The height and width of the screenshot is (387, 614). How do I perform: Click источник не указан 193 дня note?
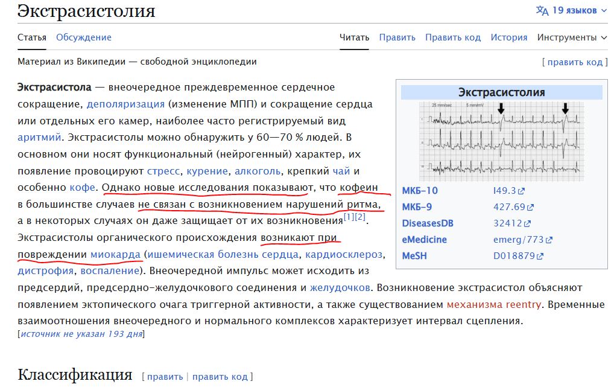coord(81,334)
